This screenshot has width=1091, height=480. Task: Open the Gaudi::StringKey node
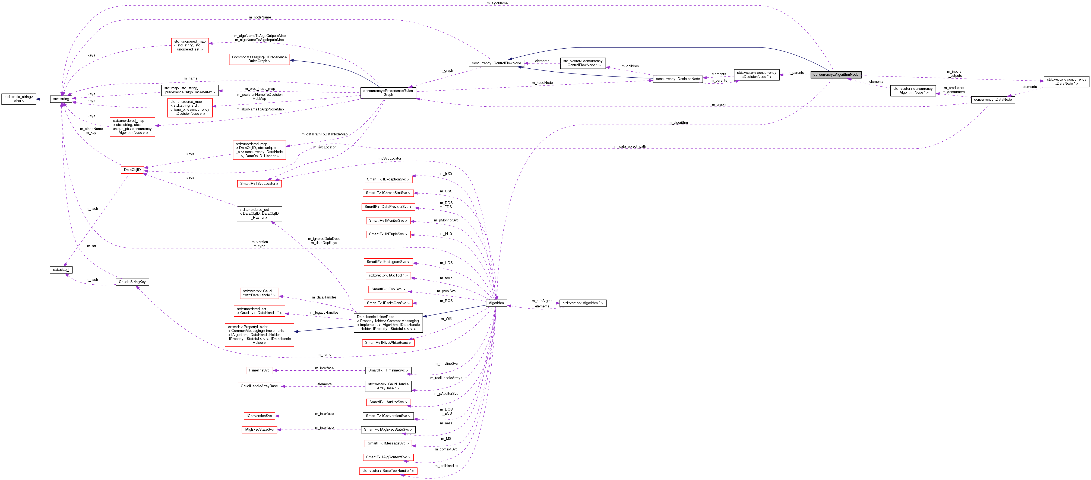[x=132, y=281]
